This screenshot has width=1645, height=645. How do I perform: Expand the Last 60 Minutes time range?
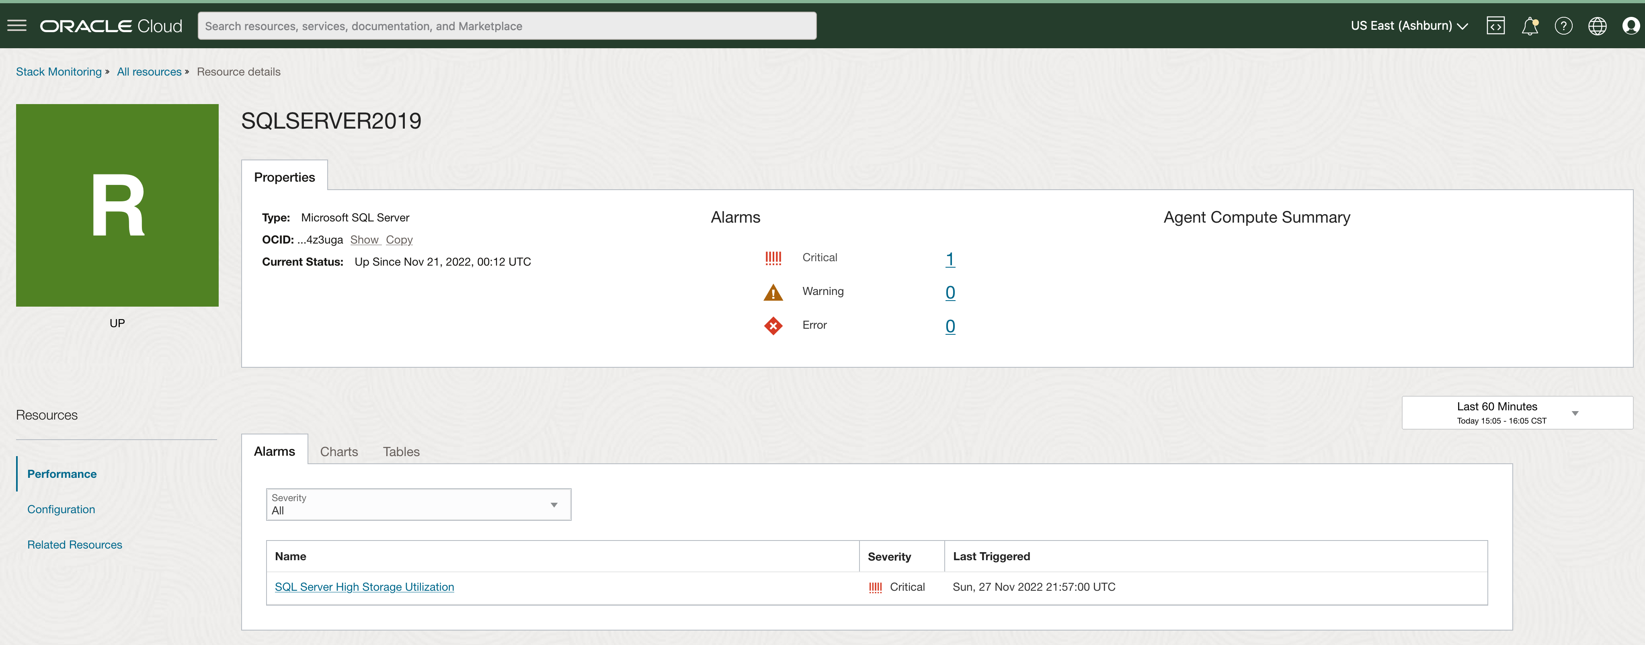(x=1517, y=413)
